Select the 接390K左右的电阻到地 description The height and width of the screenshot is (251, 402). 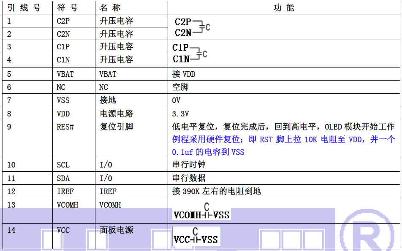coord(217,191)
